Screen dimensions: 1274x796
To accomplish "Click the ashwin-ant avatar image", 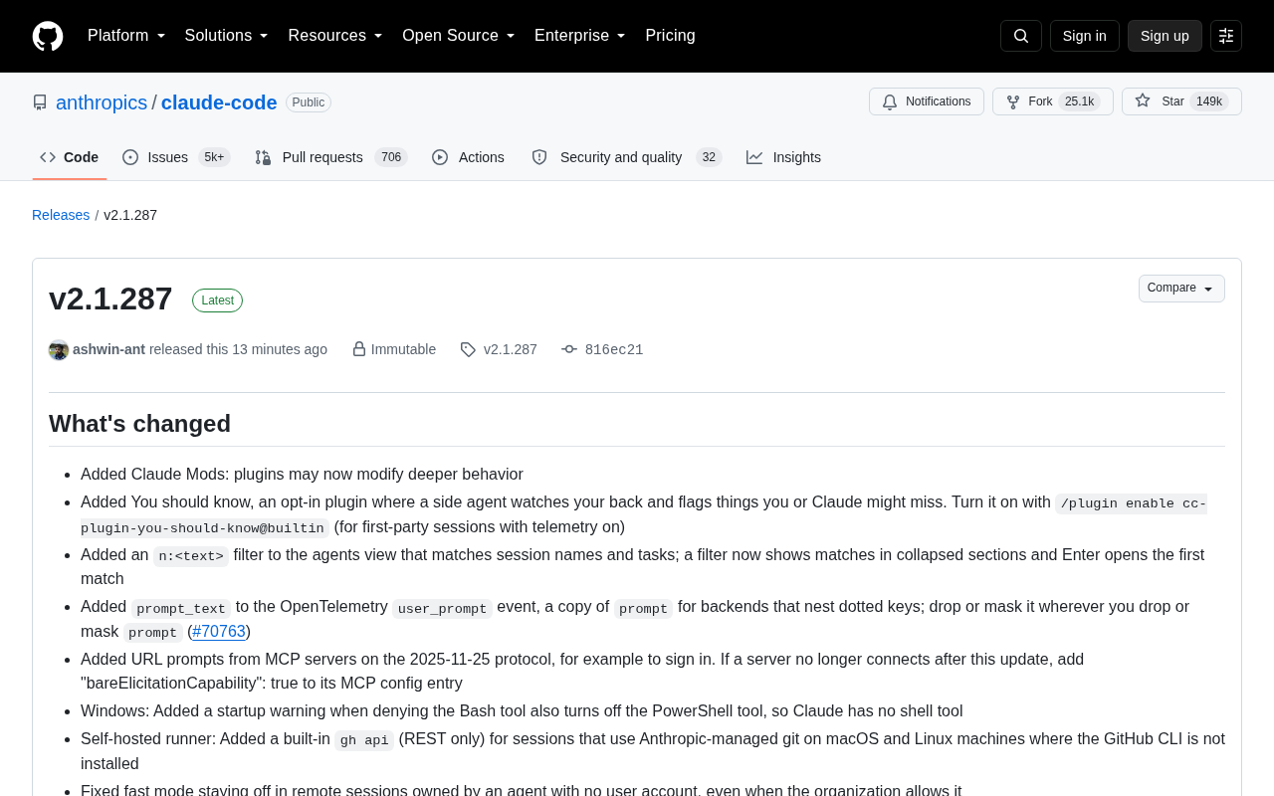I will pyautogui.click(x=59, y=350).
